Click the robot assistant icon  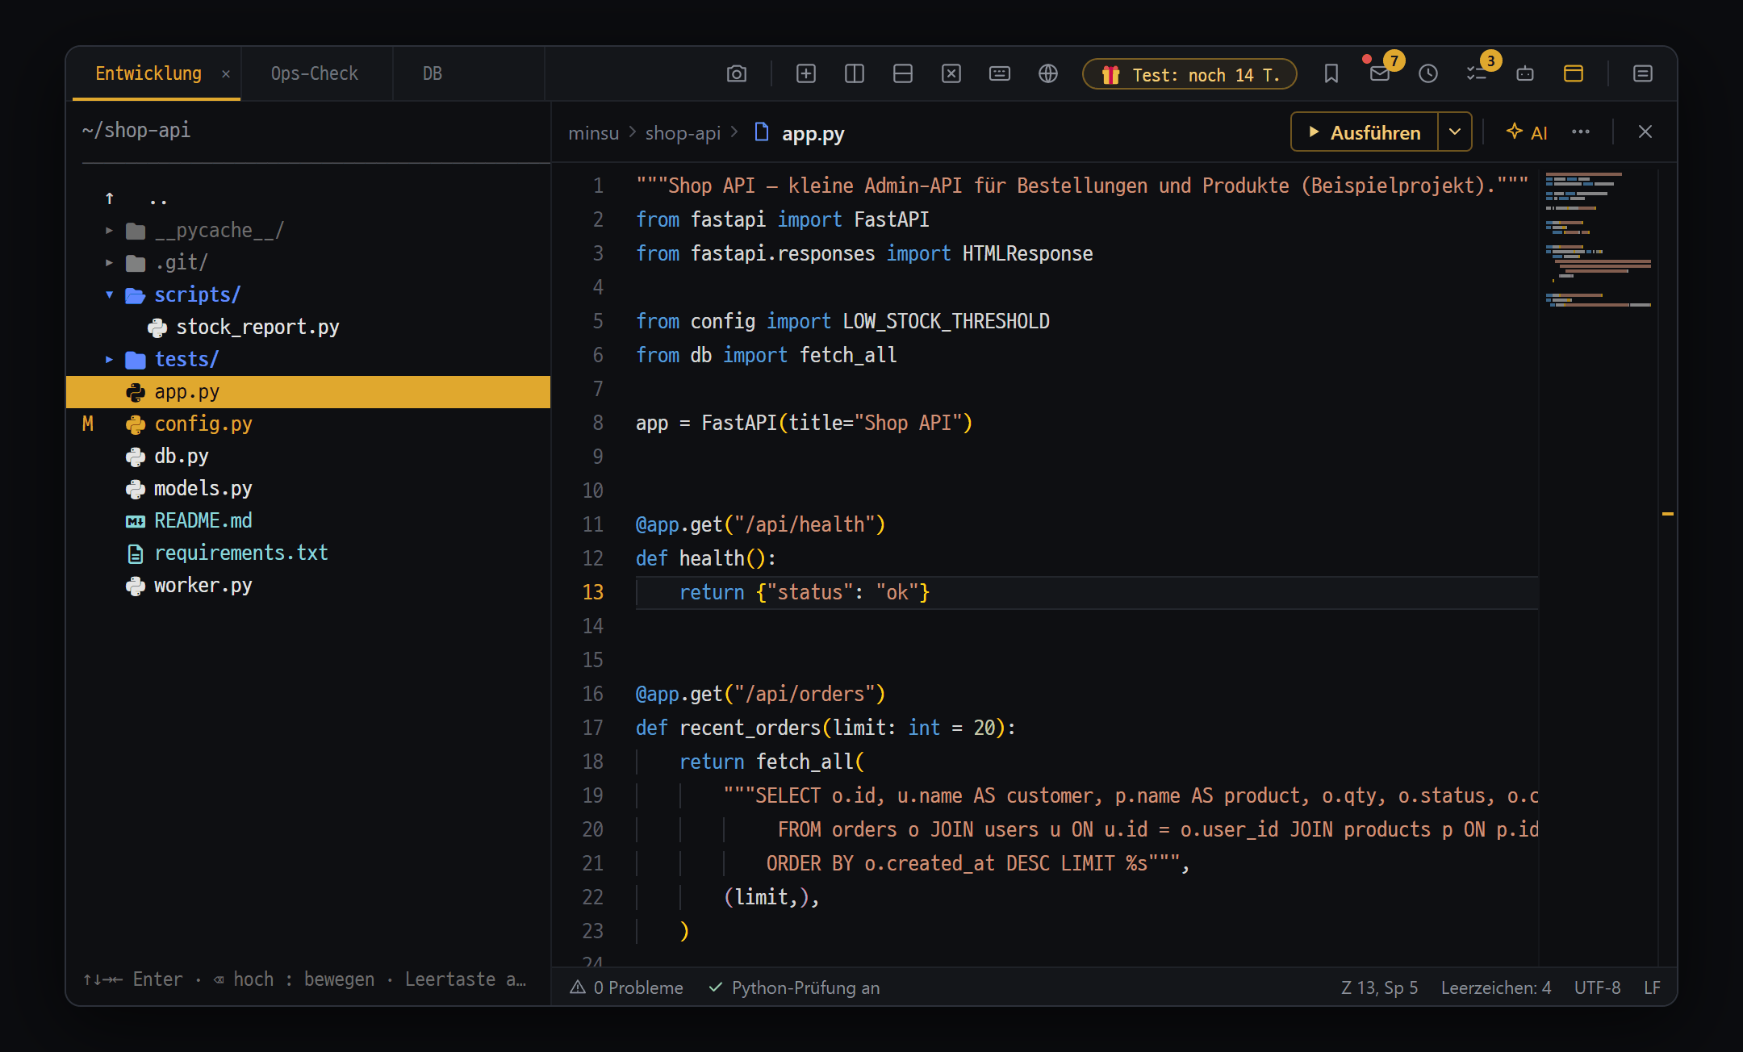point(1524,73)
